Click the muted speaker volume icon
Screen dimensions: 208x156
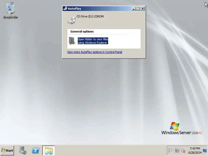[183, 151]
